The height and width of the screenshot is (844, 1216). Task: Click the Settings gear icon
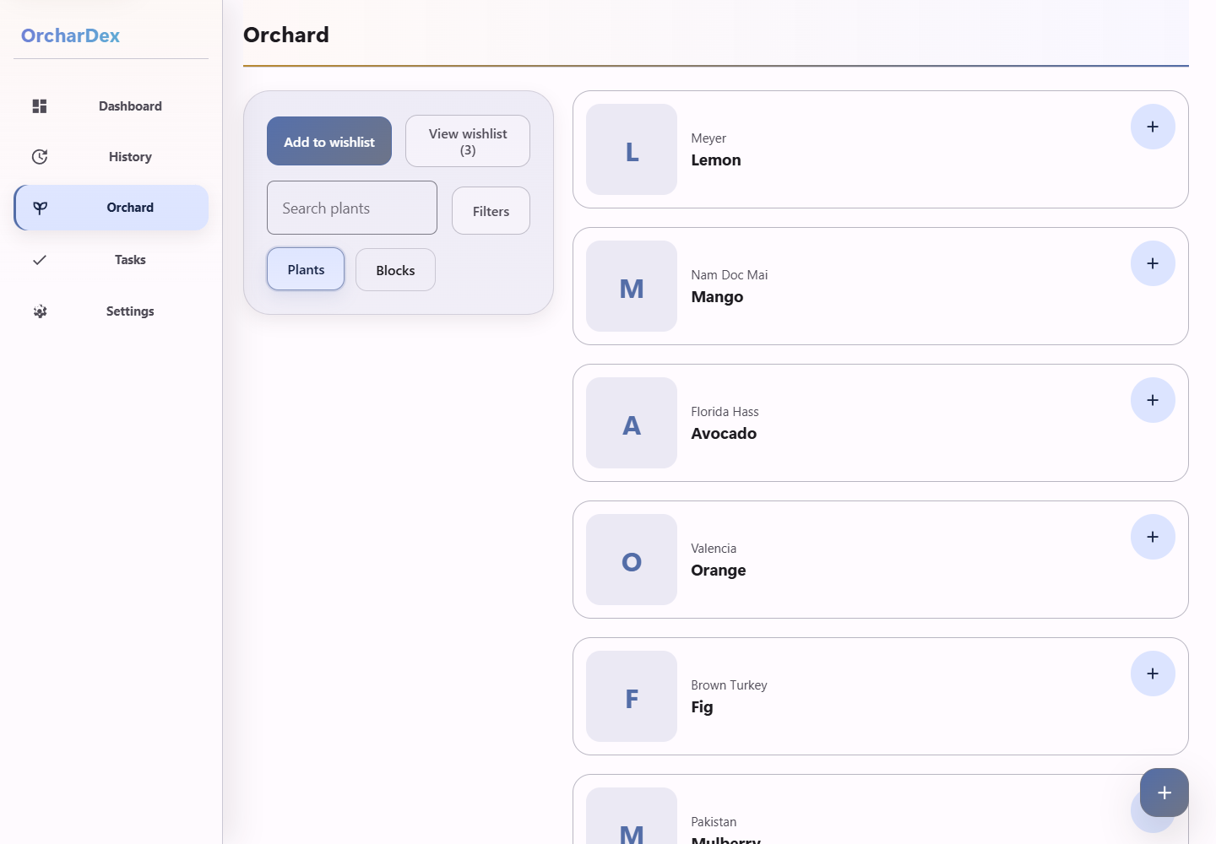(x=40, y=311)
